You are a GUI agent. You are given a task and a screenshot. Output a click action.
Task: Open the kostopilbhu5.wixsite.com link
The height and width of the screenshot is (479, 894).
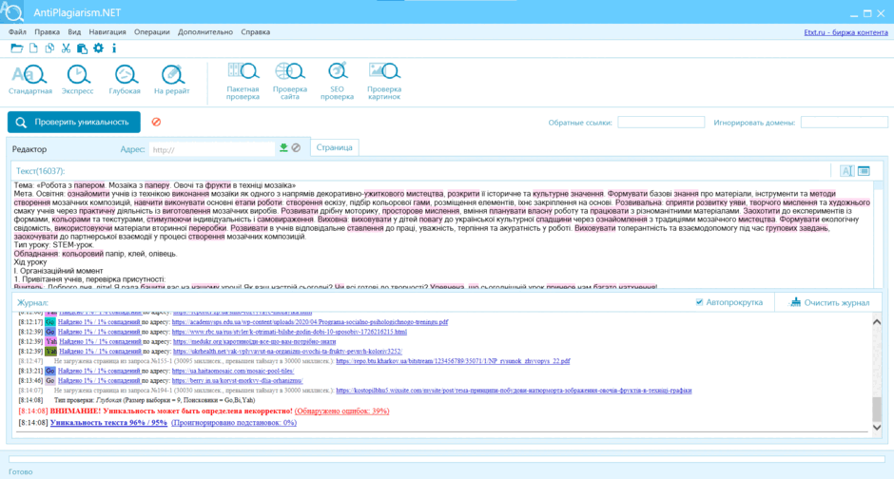[x=514, y=391]
